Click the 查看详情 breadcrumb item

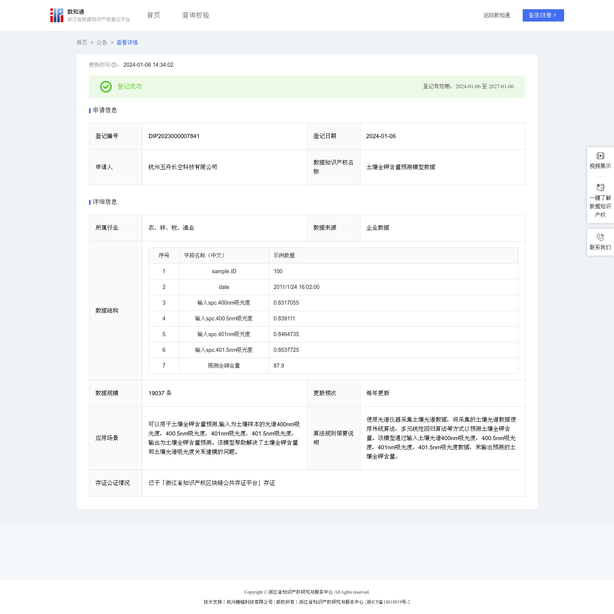[x=127, y=43]
